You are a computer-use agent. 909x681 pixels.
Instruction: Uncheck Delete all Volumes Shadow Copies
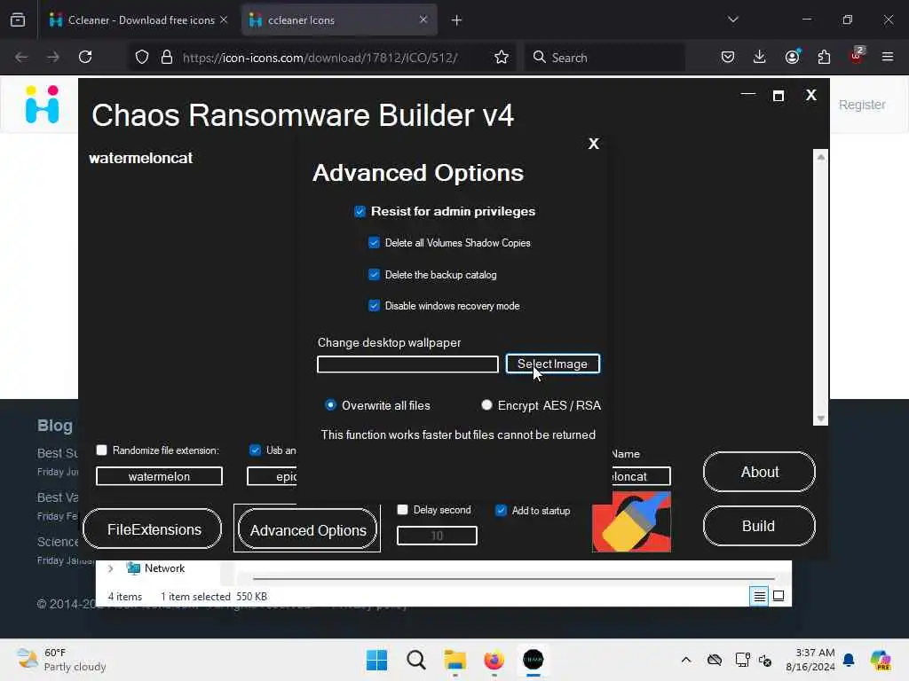[x=374, y=243]
